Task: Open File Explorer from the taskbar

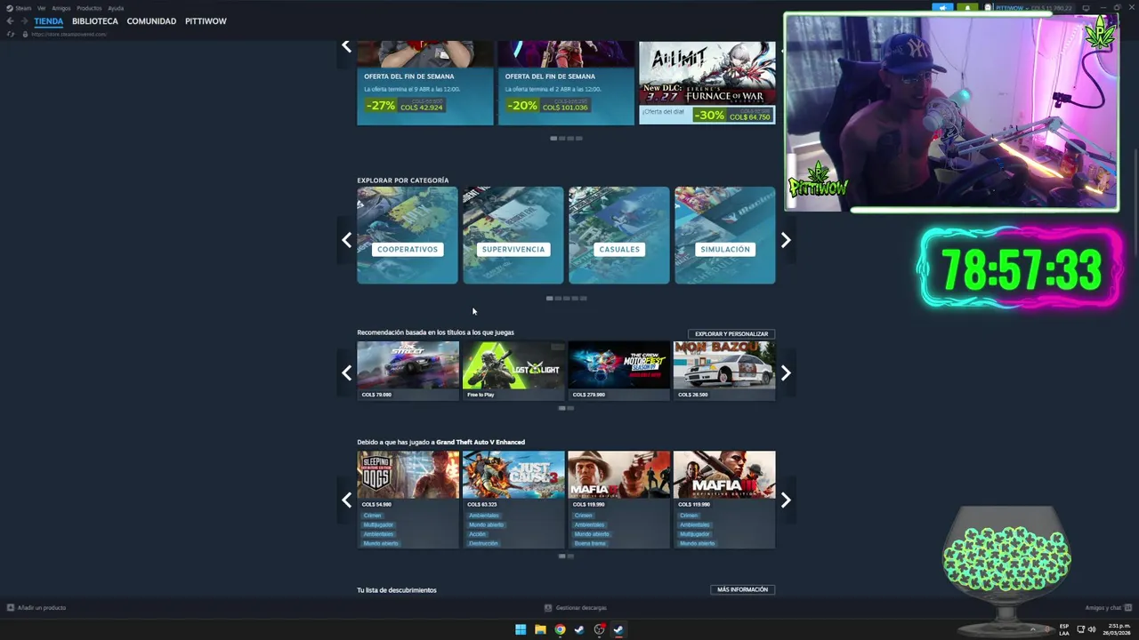Action: [x=540, y=629]
